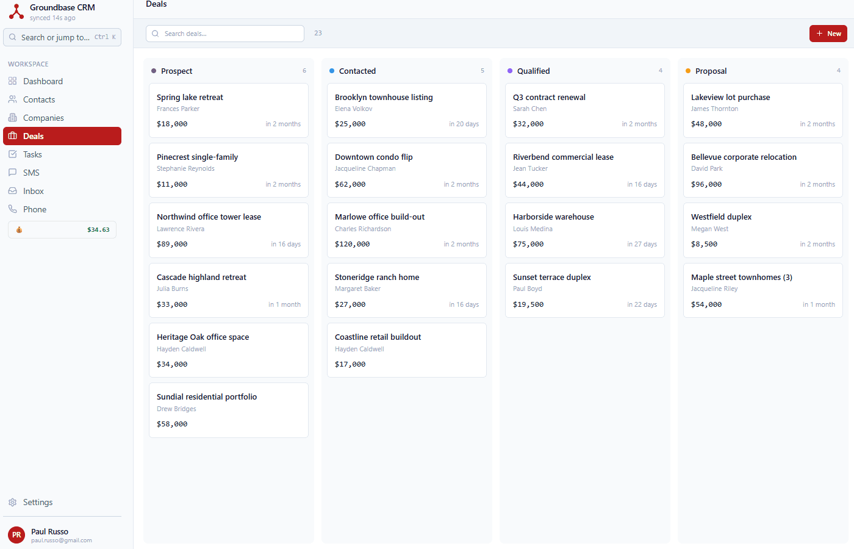Screen dimensions: 854x549
Task: Click the magnifier icon in Search deals
Action: coord(156,34)
